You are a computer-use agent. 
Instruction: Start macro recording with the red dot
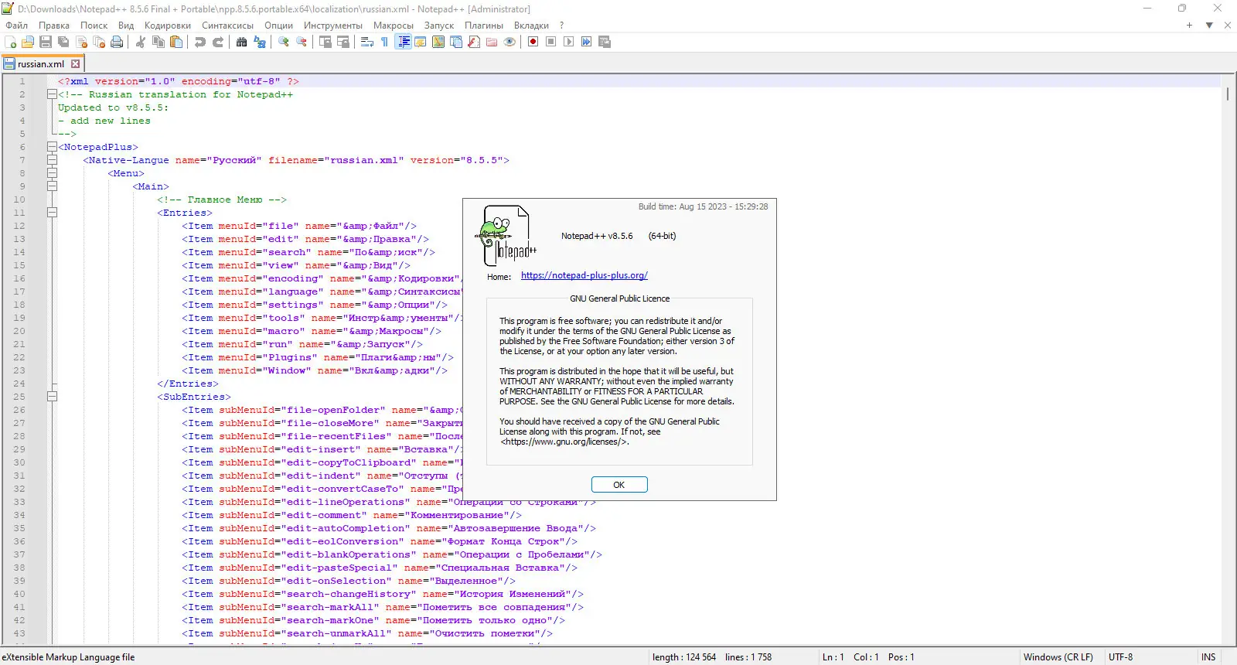click(533, 42)
